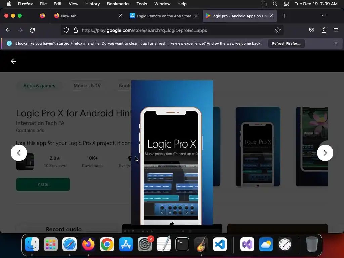Click the browser Forward navigation arrow
Viewport: 344px width, 258px height.
pyautogui.click(x=20, y=30)
